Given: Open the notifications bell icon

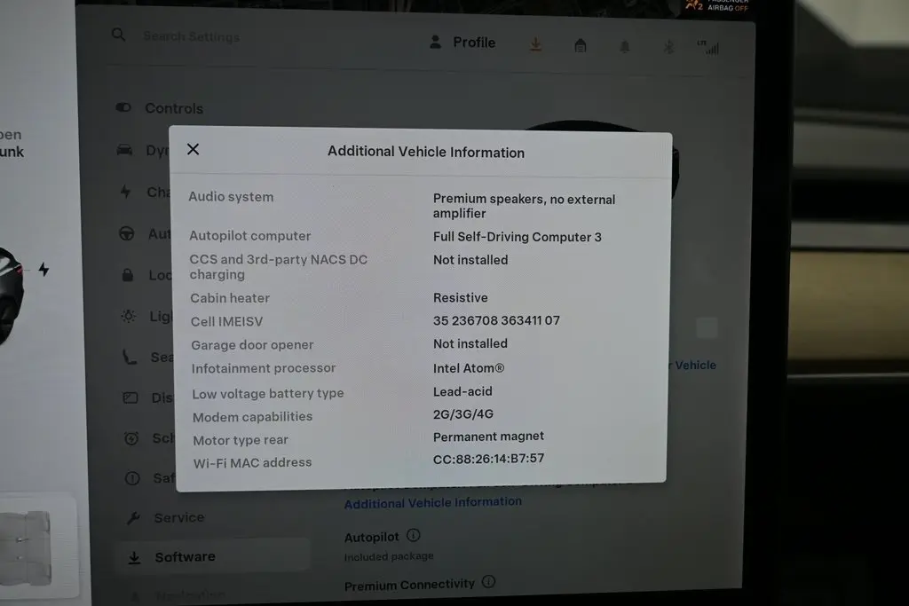Looking at the screenshot, I should [x=624, y=47].
